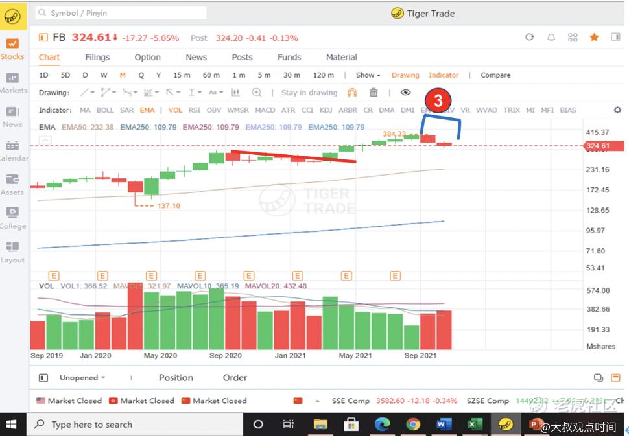Click the orange square icon beside the FB symbol
The image size is (629, 442).
(43, 38)
